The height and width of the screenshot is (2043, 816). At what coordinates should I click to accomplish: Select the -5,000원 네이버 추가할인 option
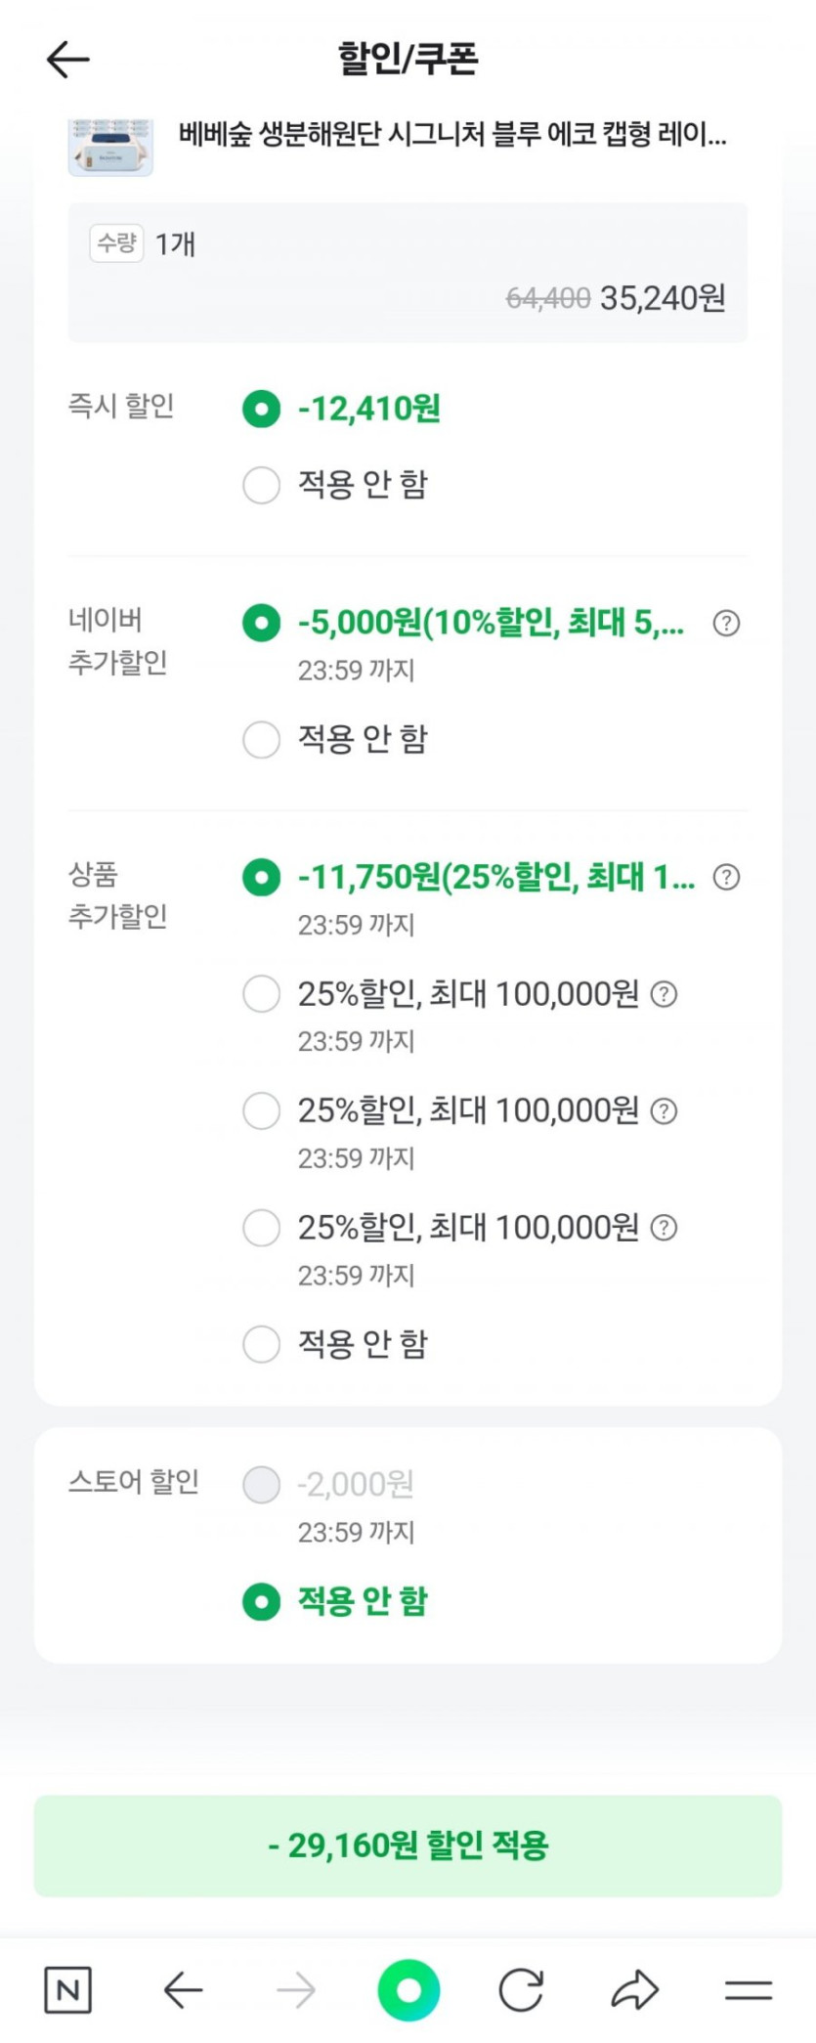click(x=261, y=623)
